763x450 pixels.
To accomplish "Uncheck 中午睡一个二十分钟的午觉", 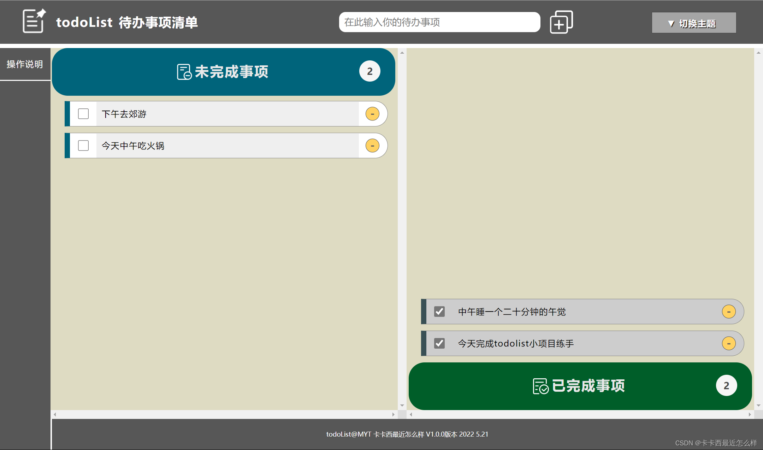I will [439, 312].
